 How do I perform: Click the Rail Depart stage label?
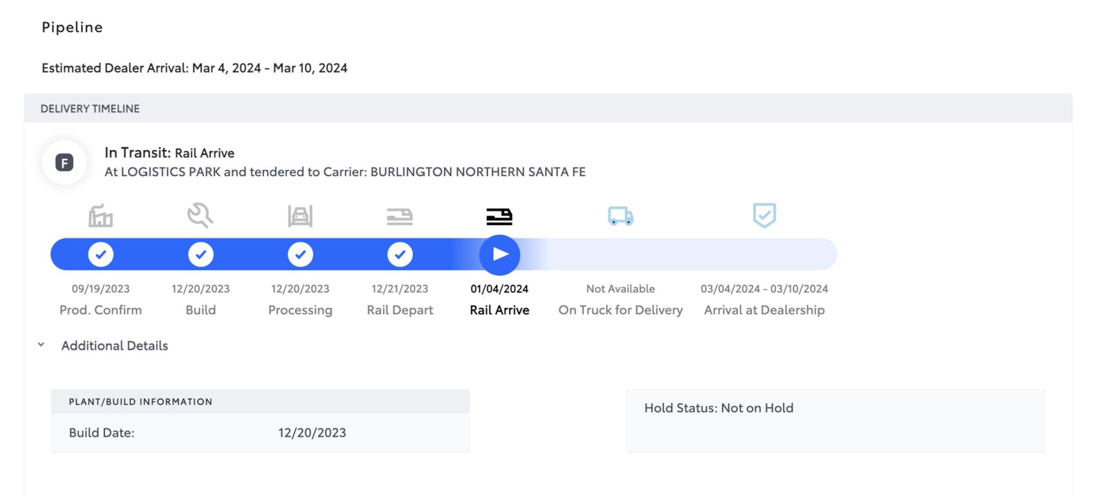click(400, 310)
